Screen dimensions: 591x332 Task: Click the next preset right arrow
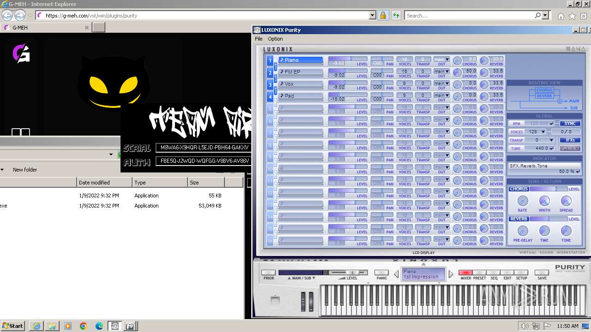coord(451,274)
